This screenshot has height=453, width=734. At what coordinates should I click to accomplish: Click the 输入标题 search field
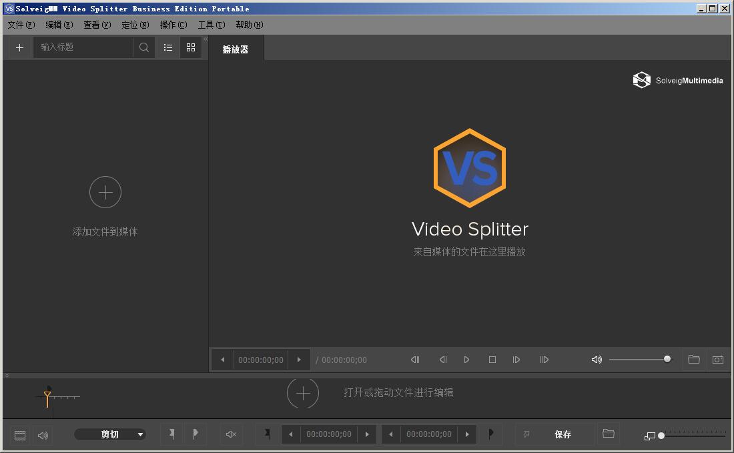tap(83, 47)
